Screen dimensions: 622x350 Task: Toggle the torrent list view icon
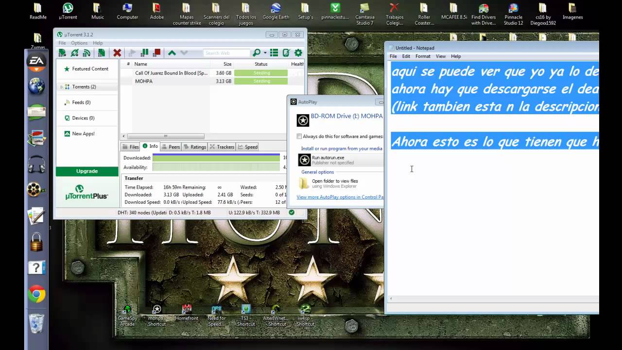point(274,53)
